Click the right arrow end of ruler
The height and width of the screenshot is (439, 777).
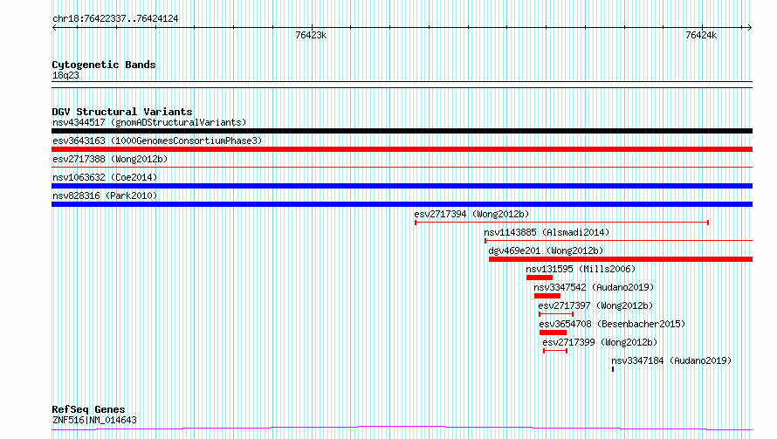coord(750,27)
